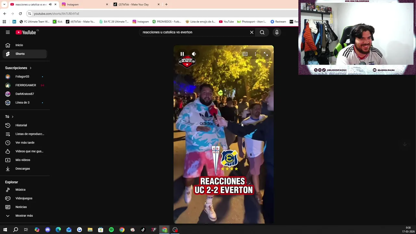
Task: Open Mis videos
Action: [x=25, y=160]
